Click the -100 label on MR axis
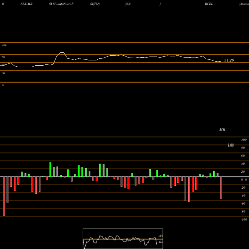This screenshot has height=249, width=249. (244, 220)
